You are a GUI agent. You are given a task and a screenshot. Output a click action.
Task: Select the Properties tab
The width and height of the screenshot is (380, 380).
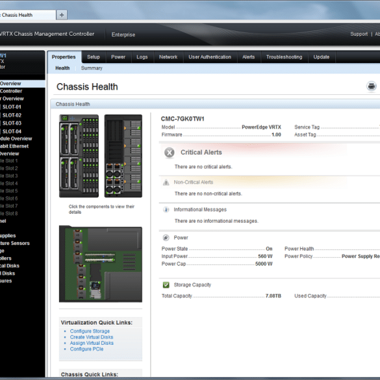pos(64,57)
